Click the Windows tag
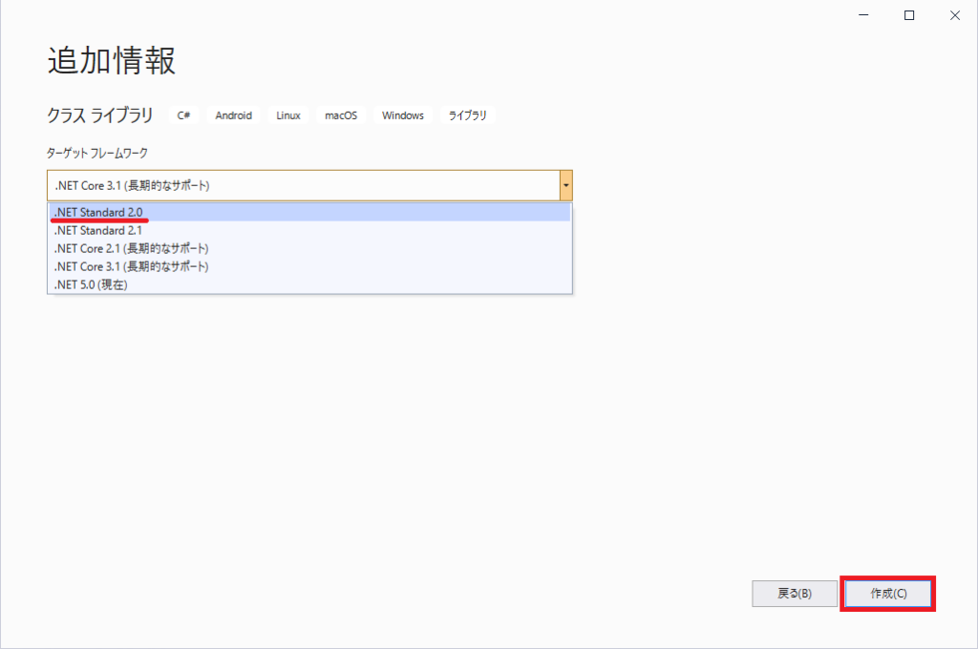The width and height of the screenshot is (978, 649). click(x=403, y=115)
